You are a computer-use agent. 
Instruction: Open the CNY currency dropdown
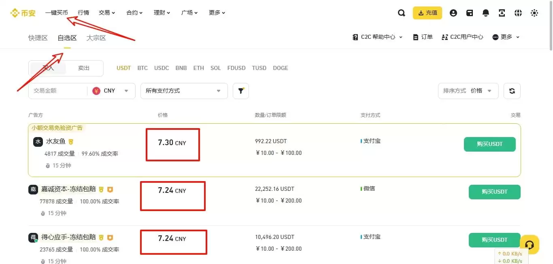111,91
